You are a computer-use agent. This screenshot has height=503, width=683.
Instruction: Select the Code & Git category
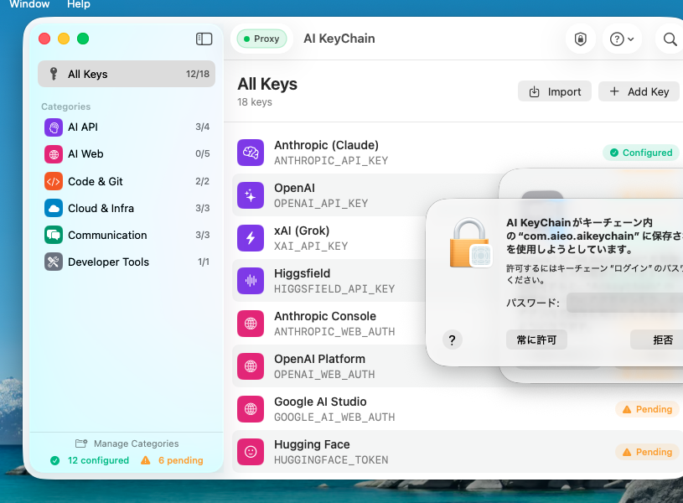(126, 181)
